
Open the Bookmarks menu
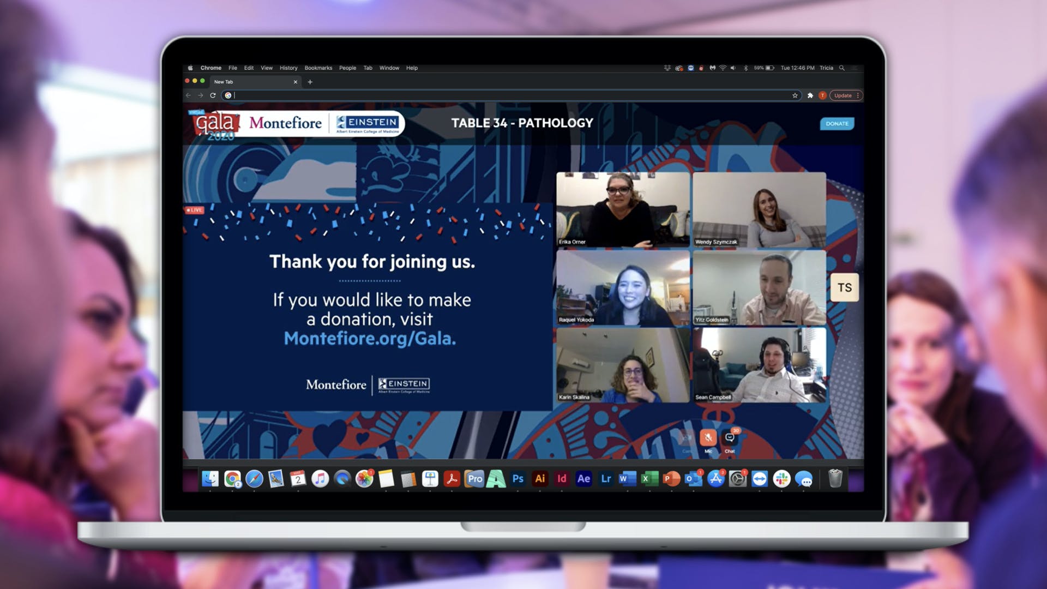[x=318, y=68]
